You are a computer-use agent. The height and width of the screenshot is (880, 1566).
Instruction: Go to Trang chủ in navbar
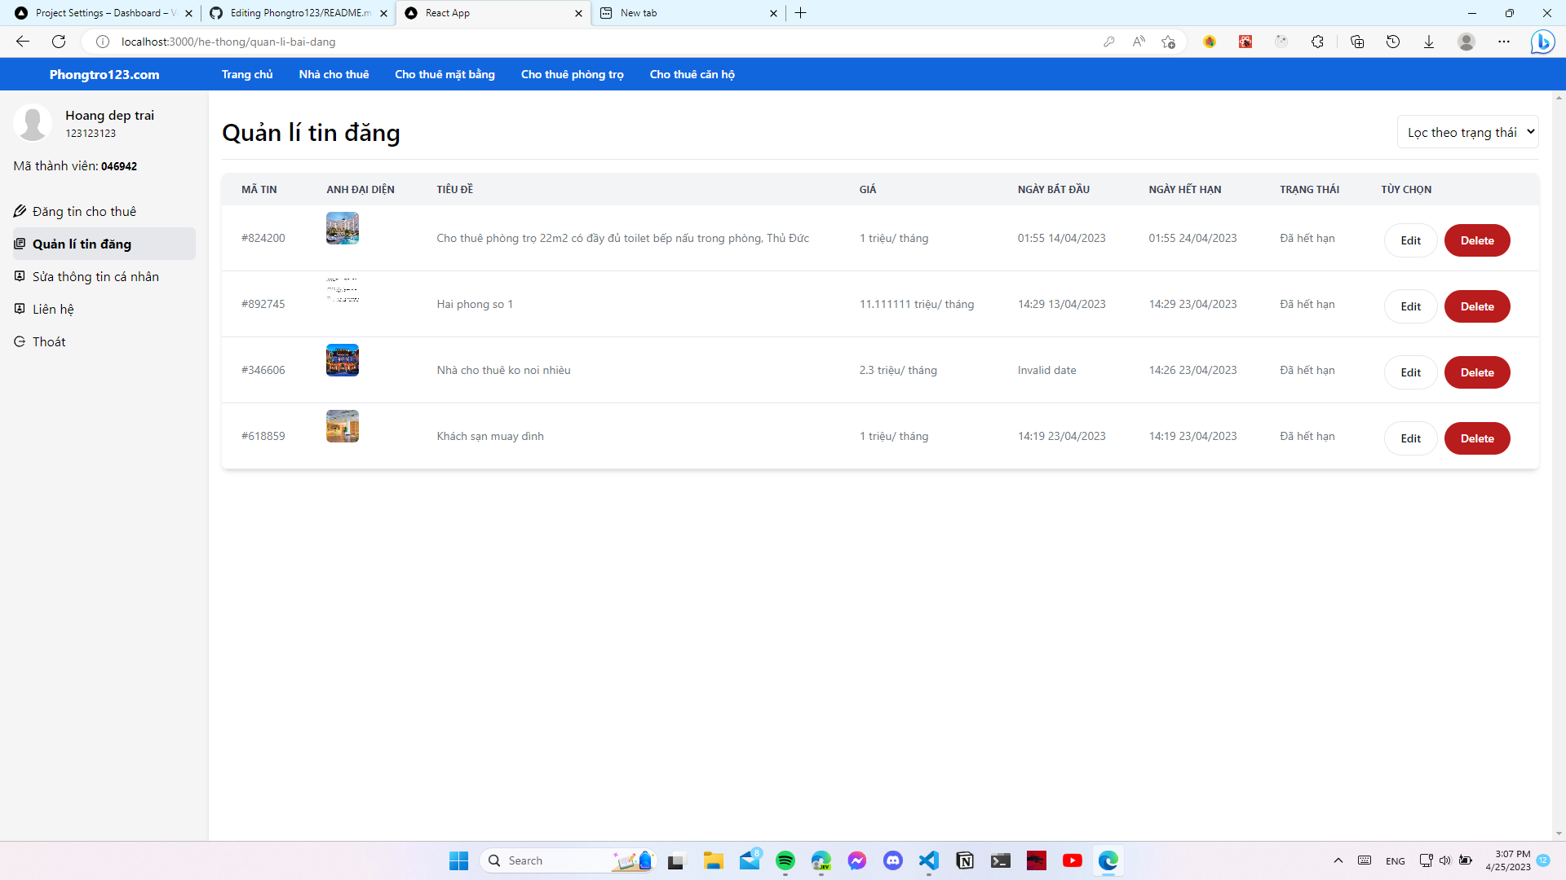tap(247, 74)
